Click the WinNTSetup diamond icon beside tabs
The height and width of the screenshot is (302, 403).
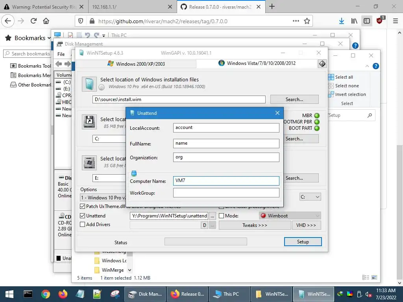pos(322,63)
